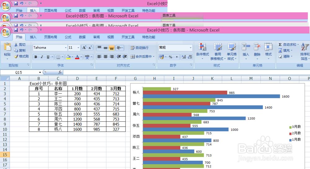Viewport: 310px width, 169px height.
Task: Open the 合并后居中 merge options arrow
Action: coord(154,57)
